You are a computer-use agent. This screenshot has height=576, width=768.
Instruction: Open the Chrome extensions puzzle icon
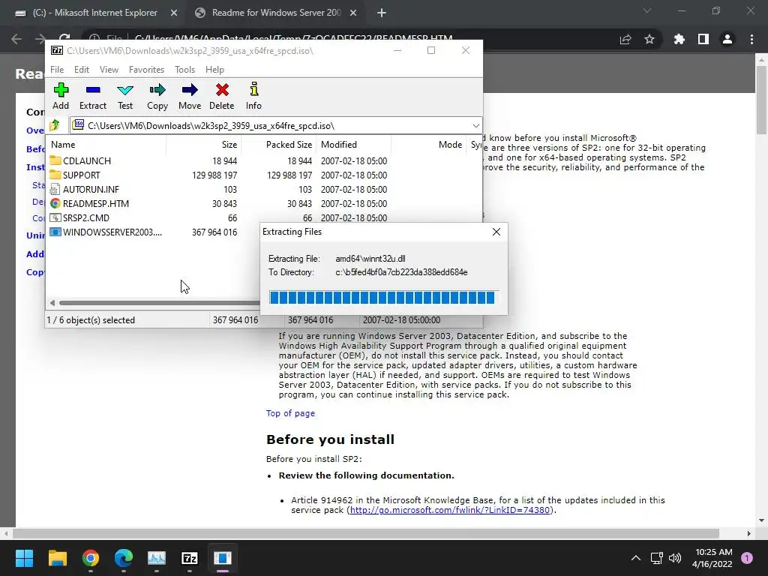(679, 39)
